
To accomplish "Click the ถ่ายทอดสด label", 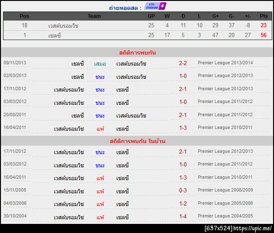I will click(x=125, y=8).
